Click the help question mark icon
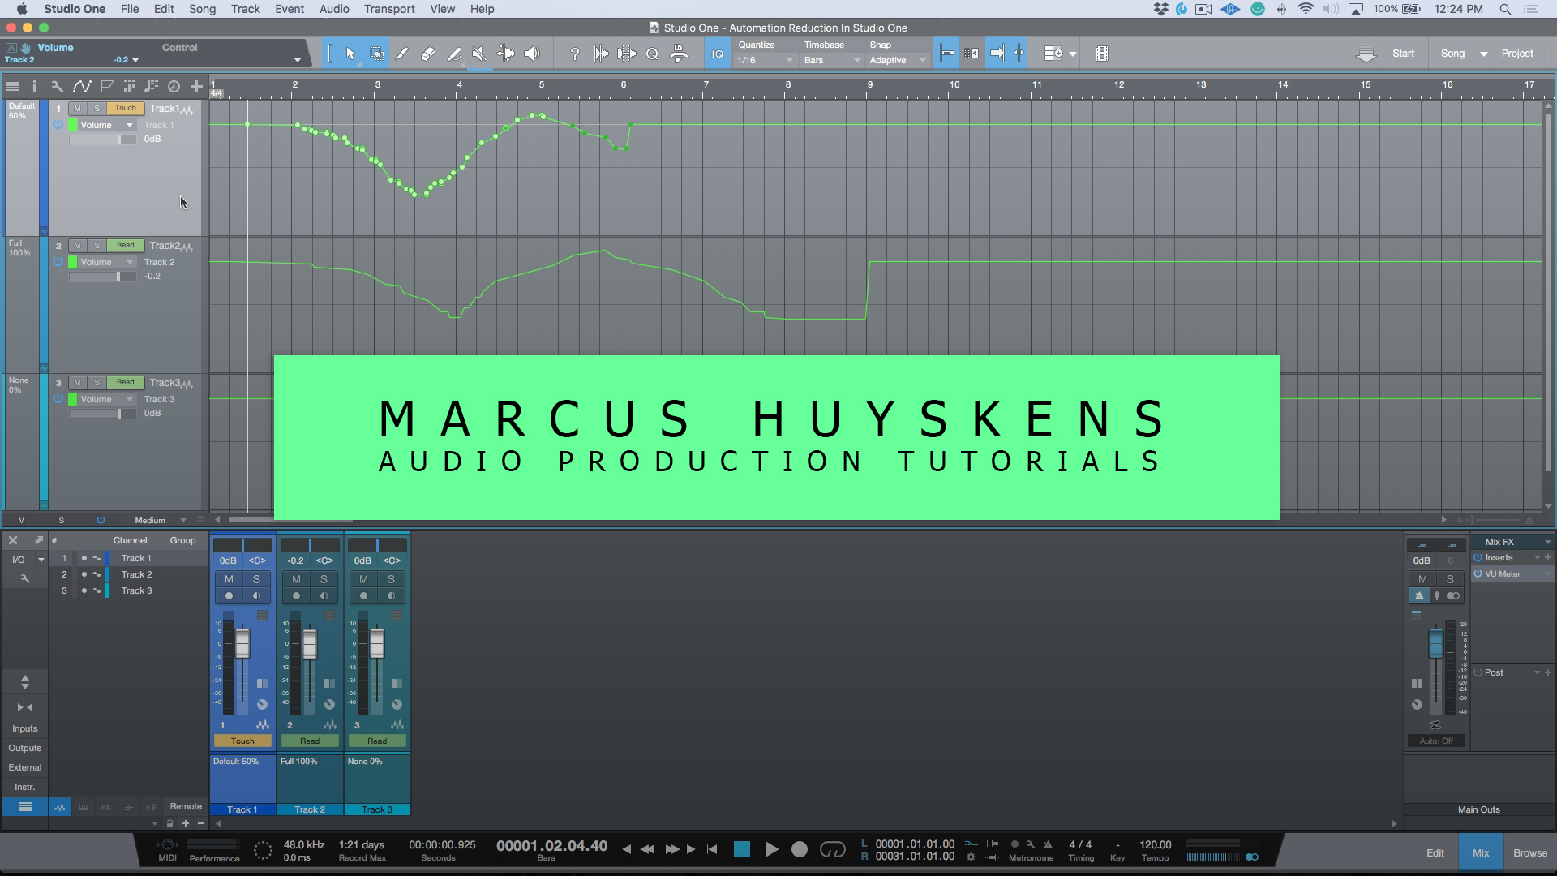1557x876 pixels. [574, 54]
